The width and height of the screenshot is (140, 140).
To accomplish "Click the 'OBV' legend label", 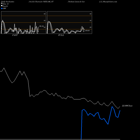I will tap(4, 8).
